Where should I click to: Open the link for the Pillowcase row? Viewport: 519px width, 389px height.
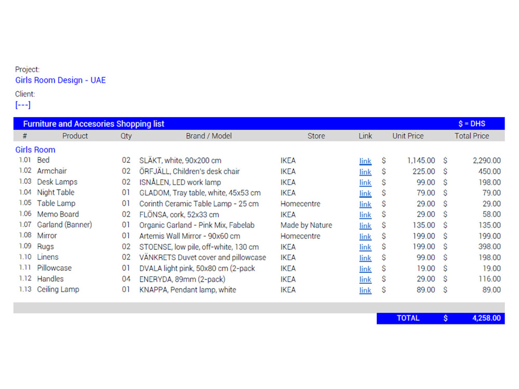click(x=365, y=269)
